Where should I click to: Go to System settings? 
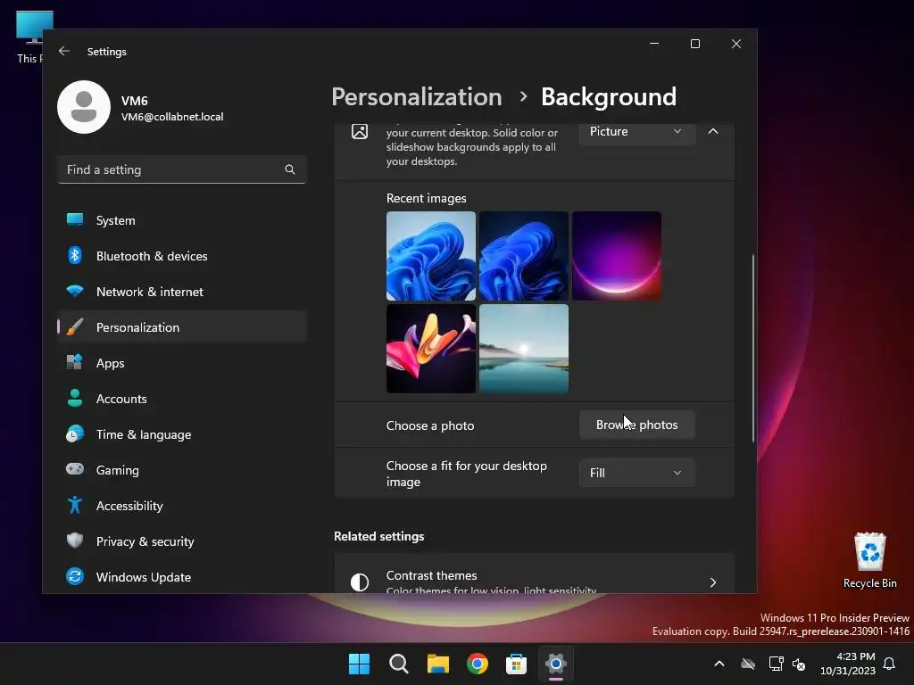point(182,220)
